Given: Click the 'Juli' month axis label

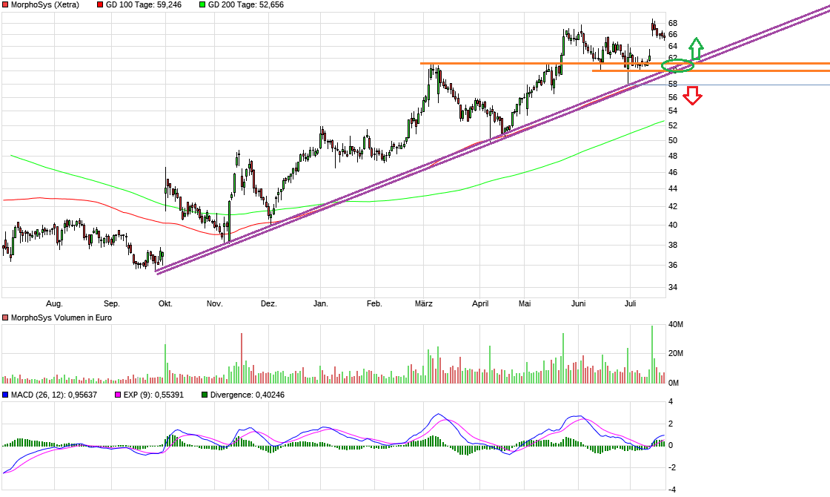Looking at the screenshot, I should 630,303.
